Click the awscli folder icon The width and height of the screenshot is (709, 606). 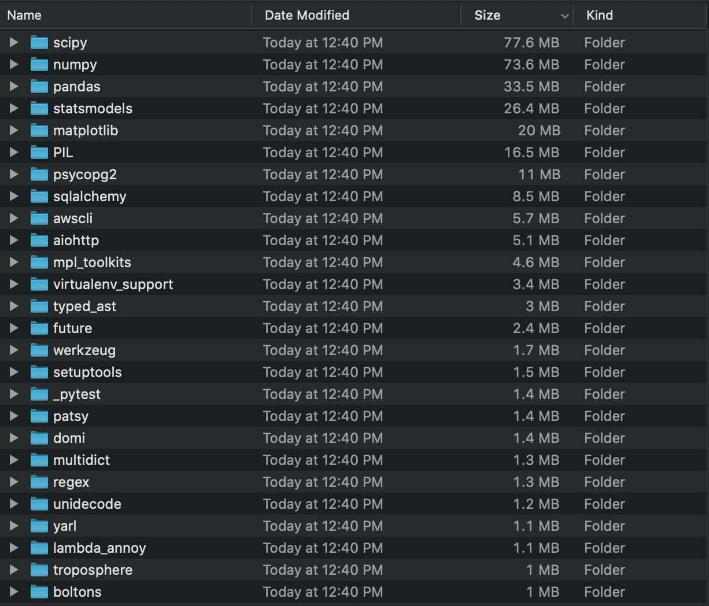click(39, 218)
